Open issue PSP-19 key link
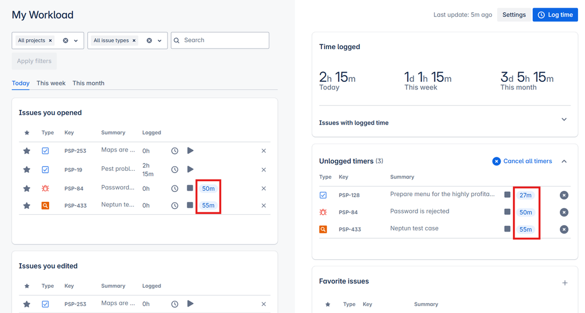The height and width of the screenshot is (313, 585). click(73, 170)
